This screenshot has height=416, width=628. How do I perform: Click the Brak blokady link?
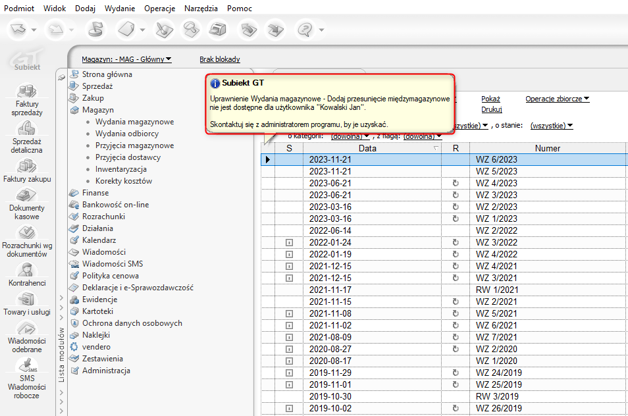click(220, 59)
